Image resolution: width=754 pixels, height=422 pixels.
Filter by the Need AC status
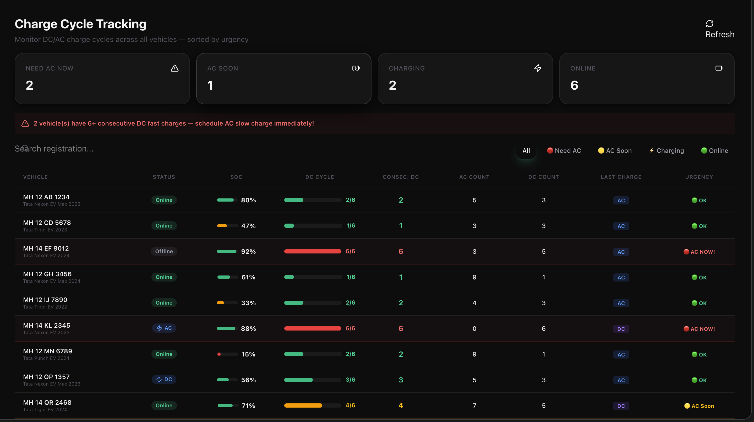pyautogui.click(x=564, y=150)
